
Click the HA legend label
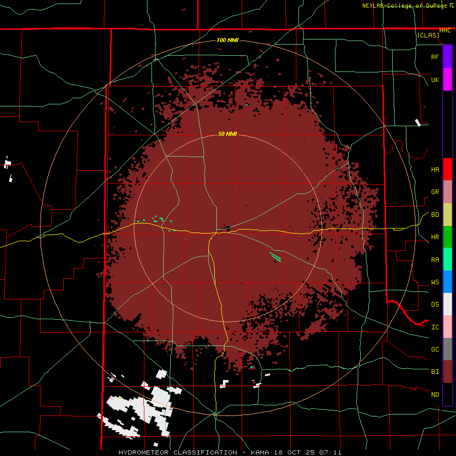coord(435,170)
